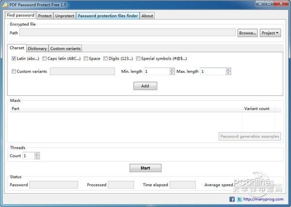This screenshot has height=207, width=291.
Task: Increase Max. length with up arrow
Action: (228, 70)
